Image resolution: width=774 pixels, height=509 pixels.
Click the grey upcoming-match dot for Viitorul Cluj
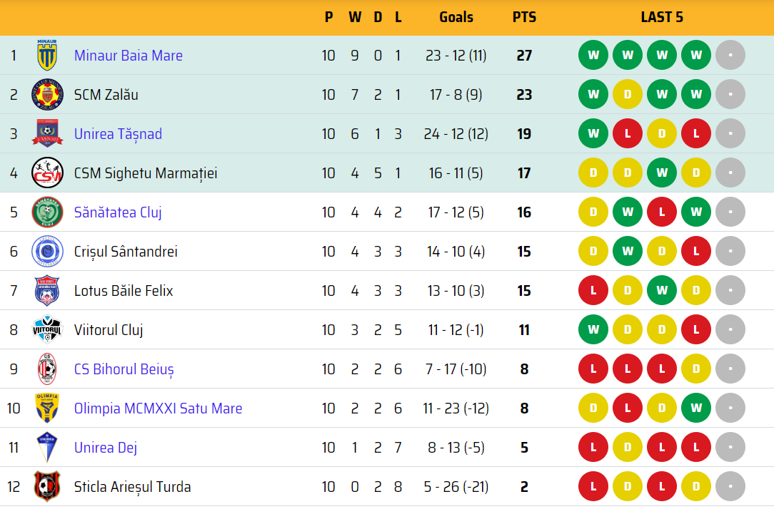coord(730,330)
